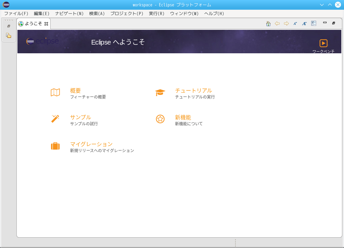The width and height of the screenshot is (344, 248).
Task: Click the magic wand sample icon
Action: coord(55,119)
